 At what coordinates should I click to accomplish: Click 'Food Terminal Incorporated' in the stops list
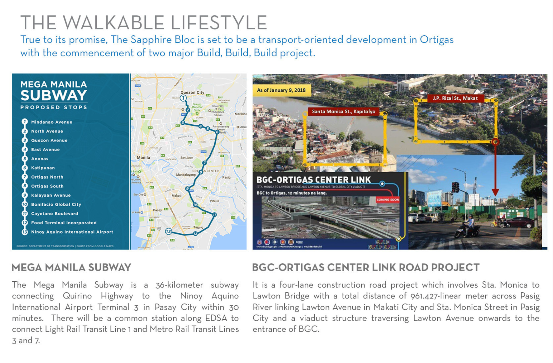(x=64, y=223)
